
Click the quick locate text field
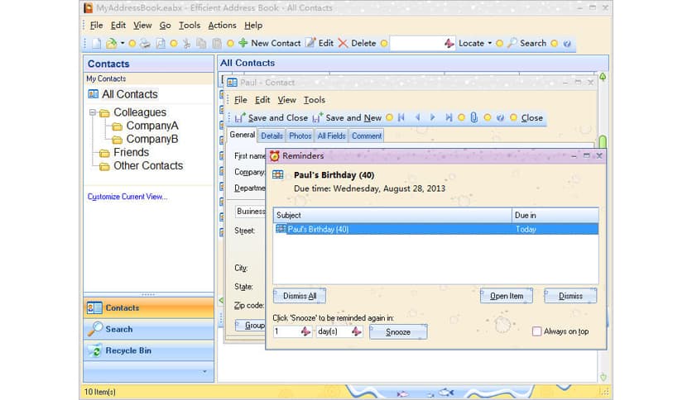(x=416, y=43)
